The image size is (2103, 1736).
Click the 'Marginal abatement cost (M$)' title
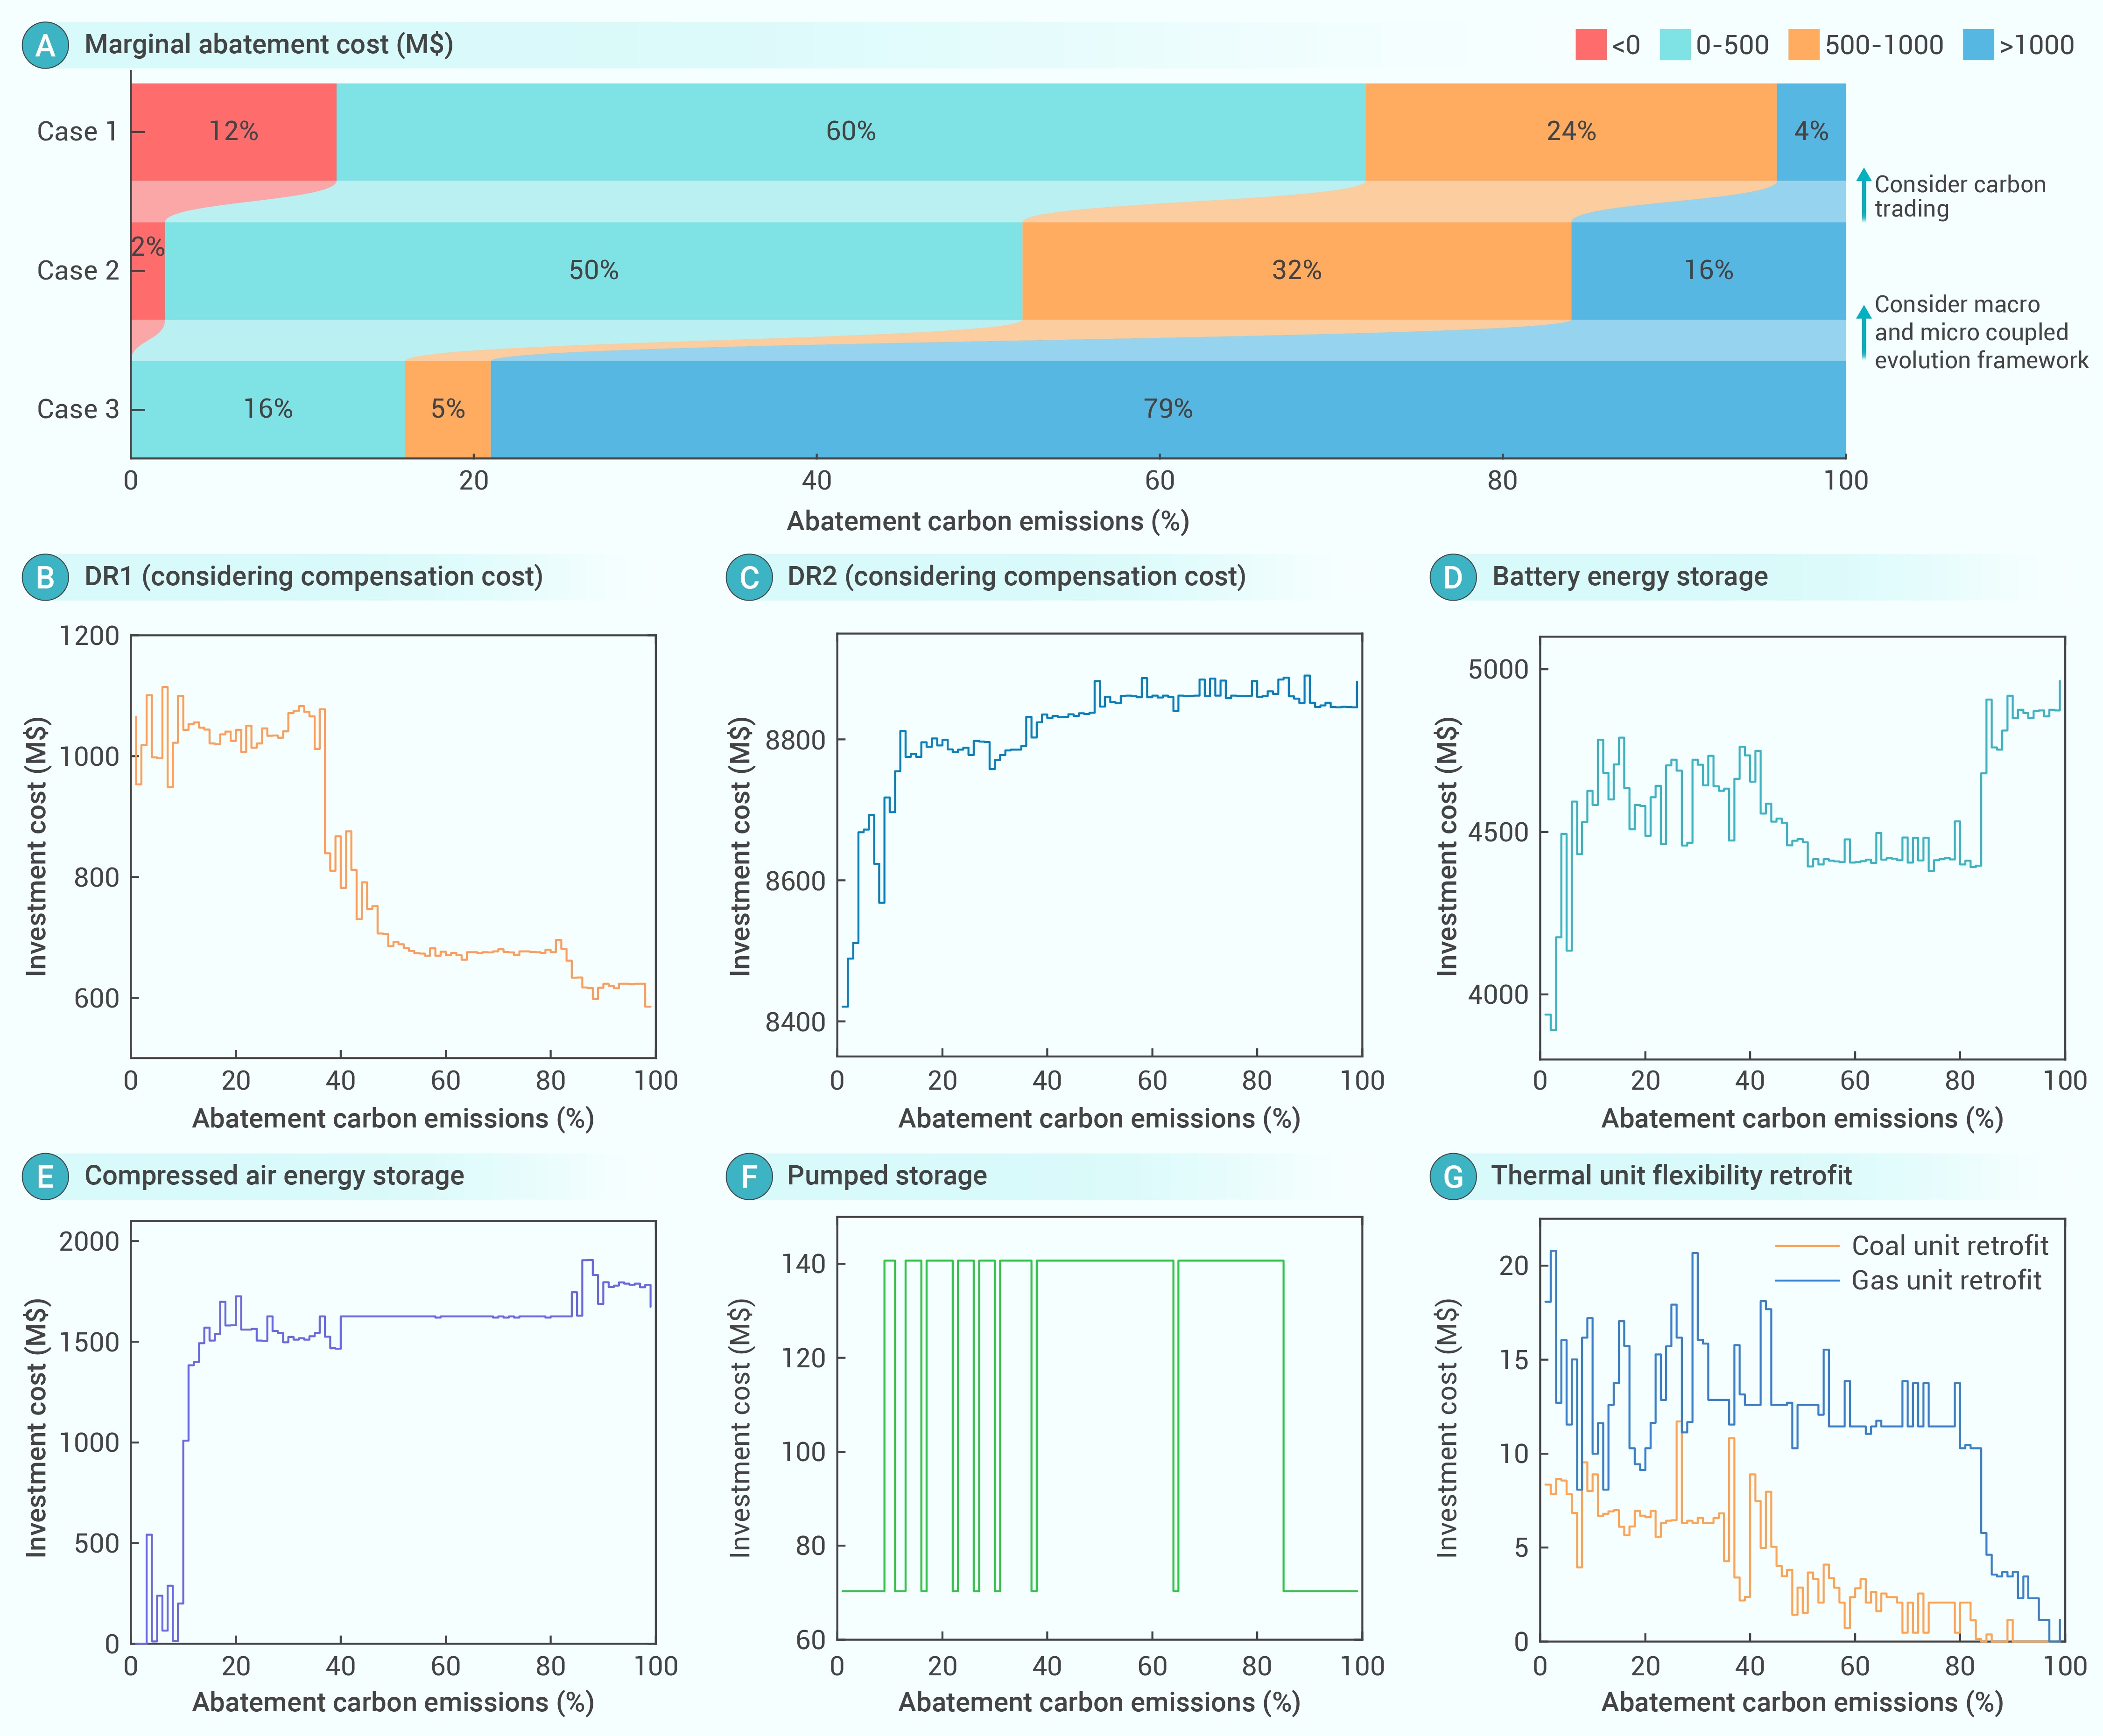tap(269, 45)
